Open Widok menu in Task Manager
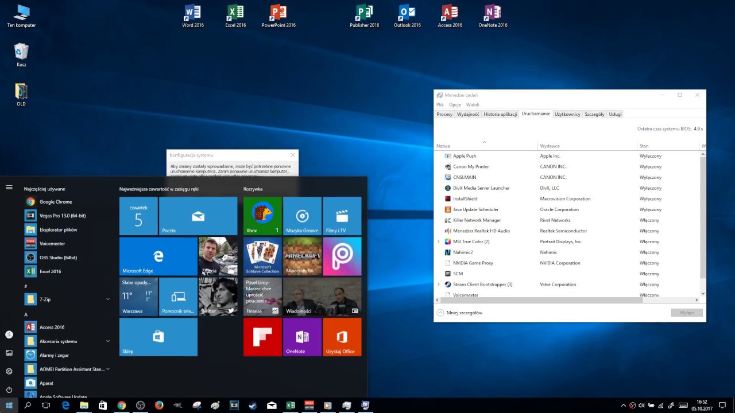735x413 pixels. (x=473, y=105)
